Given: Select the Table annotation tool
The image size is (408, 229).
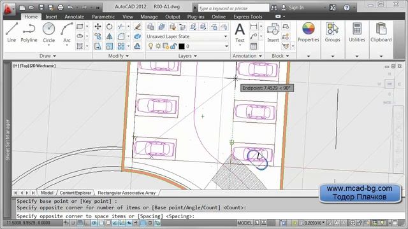Looking at the screenshot, I should (254, 46).
